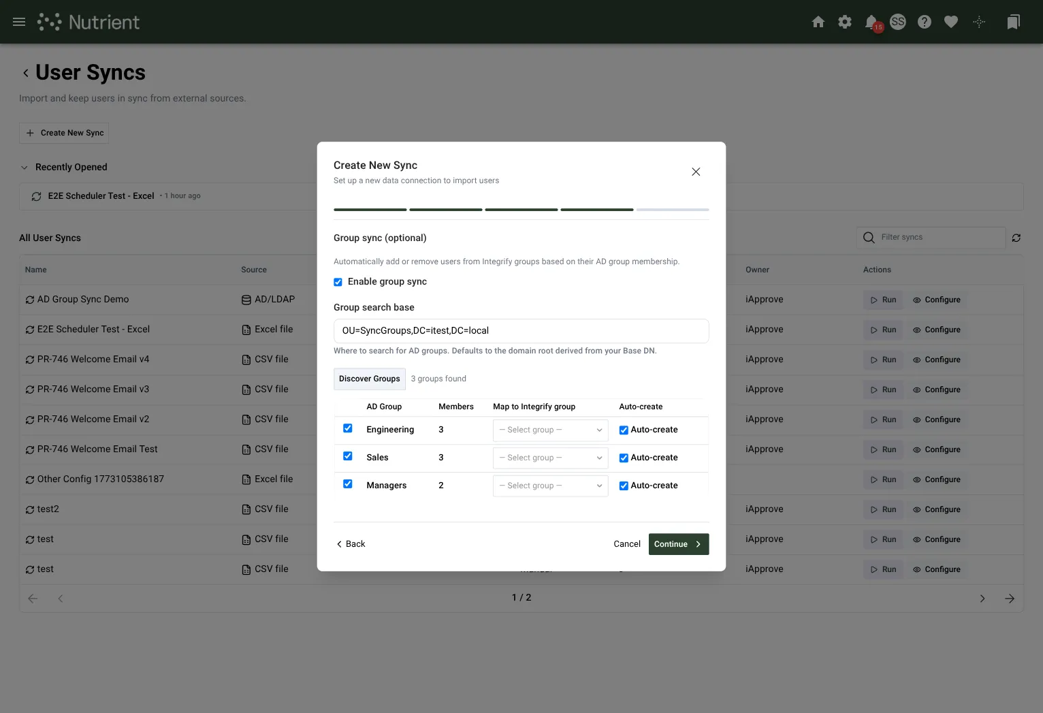Click fourth wizard progress step bar
1043x713 pixels.
[597, 210]
